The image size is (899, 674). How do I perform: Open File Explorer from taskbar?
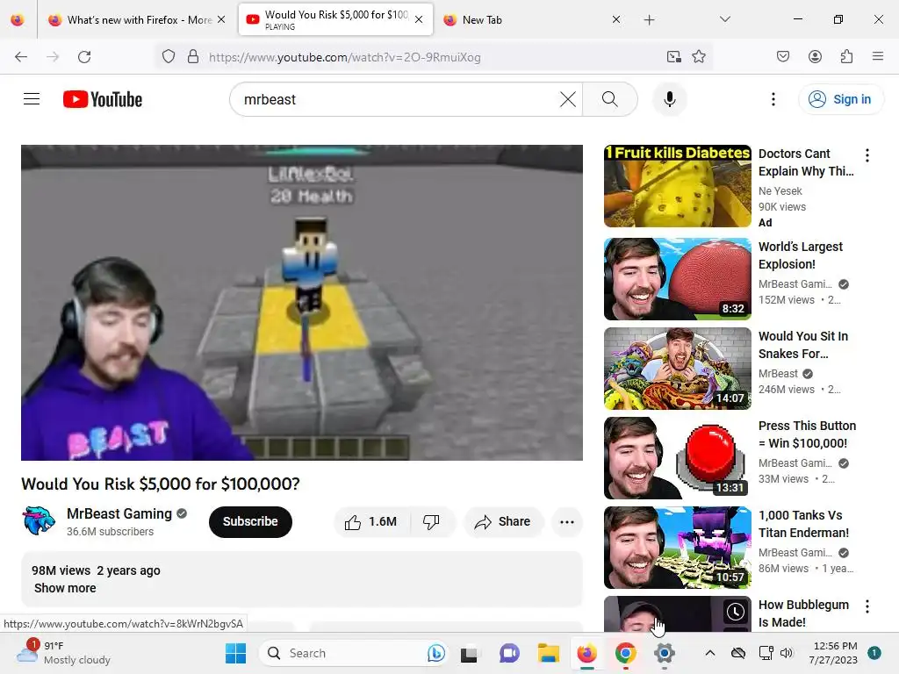coord(548,653)
